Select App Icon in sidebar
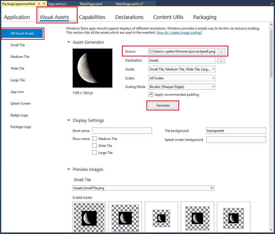 coord(17,92)
